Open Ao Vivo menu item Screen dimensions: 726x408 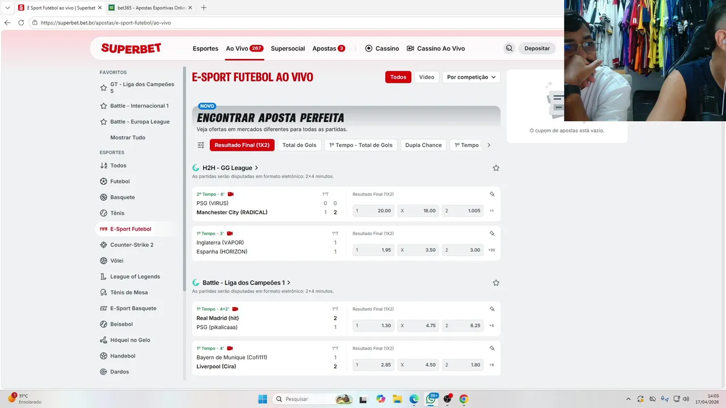click(244, 48)
